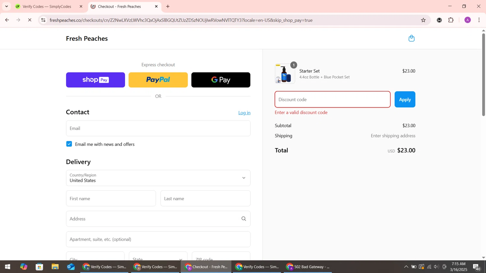Image resolution: width=486 pixels, height=273 pixels.
Task: Open the clock and date flyout
Action: pos(458,267)
